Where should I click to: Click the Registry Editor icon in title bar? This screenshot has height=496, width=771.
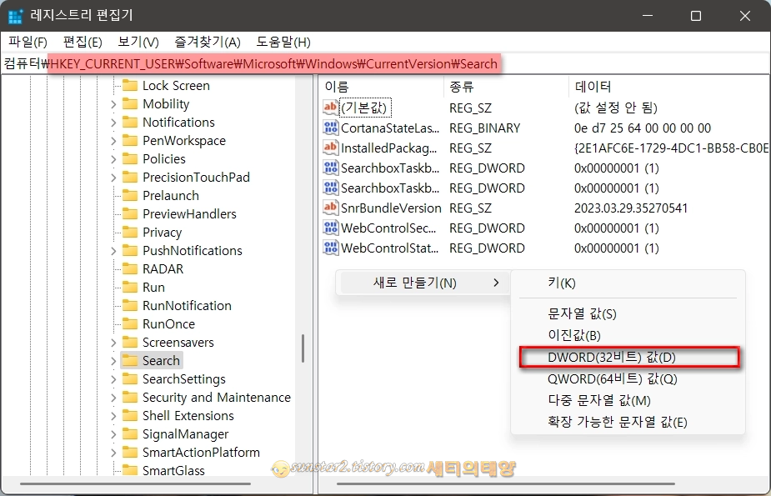(17, 15)
